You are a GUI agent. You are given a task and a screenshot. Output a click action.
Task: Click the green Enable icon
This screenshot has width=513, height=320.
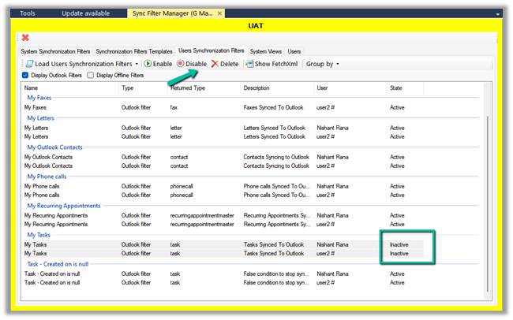point(148,63)
